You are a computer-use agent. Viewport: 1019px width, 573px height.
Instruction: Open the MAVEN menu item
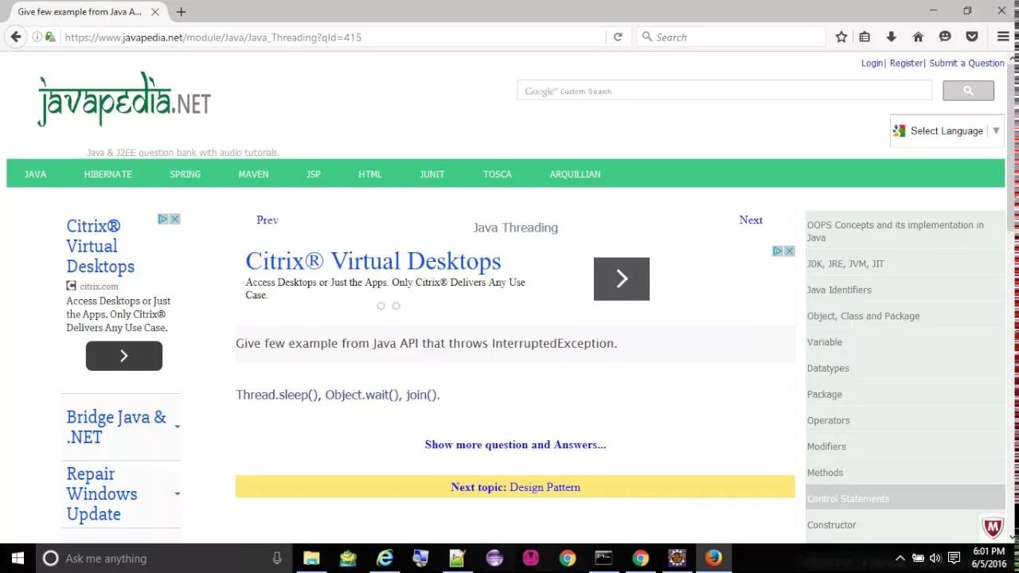point(254,173)
